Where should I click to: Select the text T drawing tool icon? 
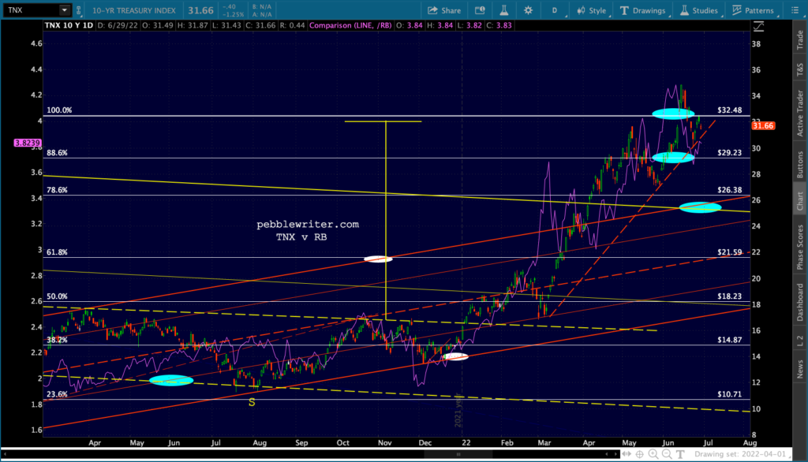point(680,454)
